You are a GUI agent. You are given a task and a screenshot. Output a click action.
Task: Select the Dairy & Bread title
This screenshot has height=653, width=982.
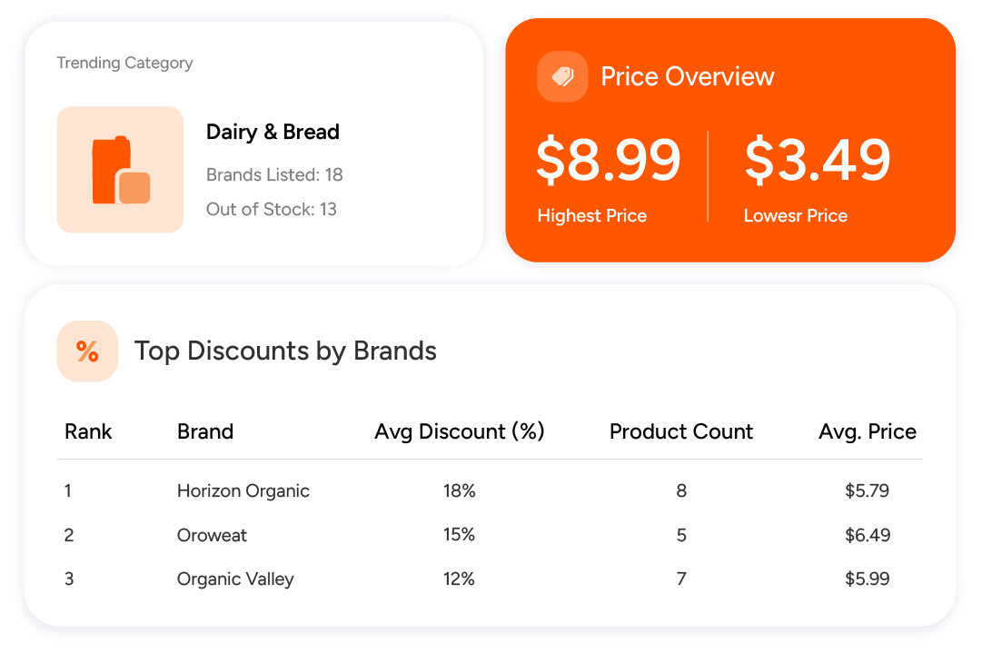[273, 132]
